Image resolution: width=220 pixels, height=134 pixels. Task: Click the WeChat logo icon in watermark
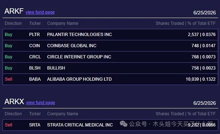(x=123, y=124)
